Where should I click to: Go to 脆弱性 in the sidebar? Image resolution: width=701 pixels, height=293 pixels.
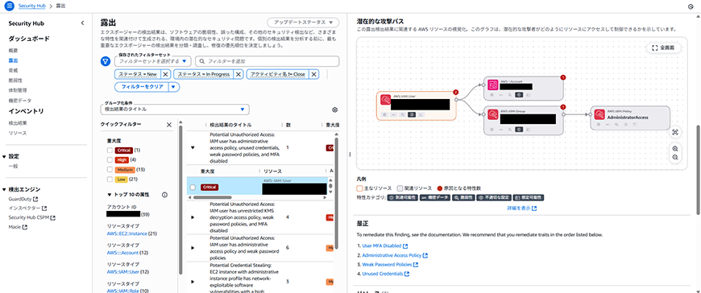coord(15,80)
